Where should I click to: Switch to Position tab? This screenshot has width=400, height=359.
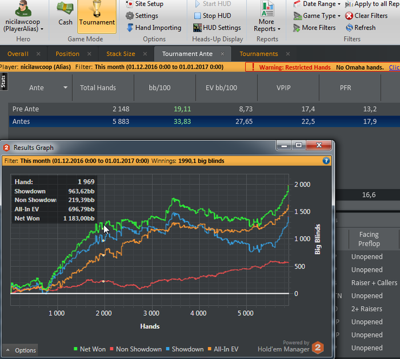(x=67, y=54)
